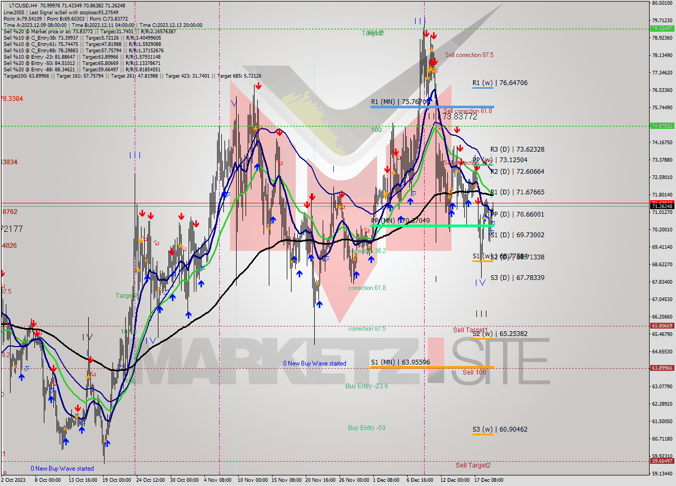The height and width of the screenshot is (486, 676).
Task: Click the S2 (w) | 65.25382 label
Action: pos(500,334)
